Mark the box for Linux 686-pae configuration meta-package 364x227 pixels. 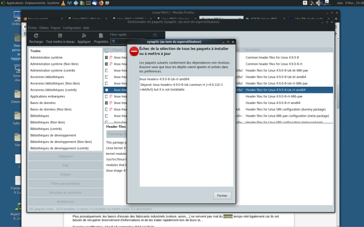click(106, 116)
